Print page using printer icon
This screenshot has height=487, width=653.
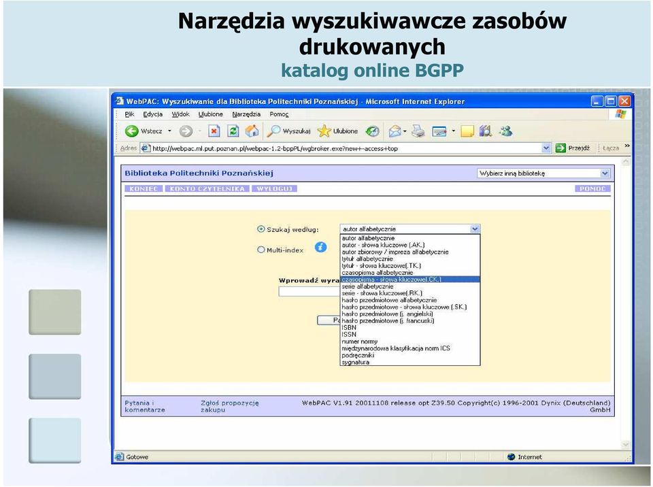(418, 131)
